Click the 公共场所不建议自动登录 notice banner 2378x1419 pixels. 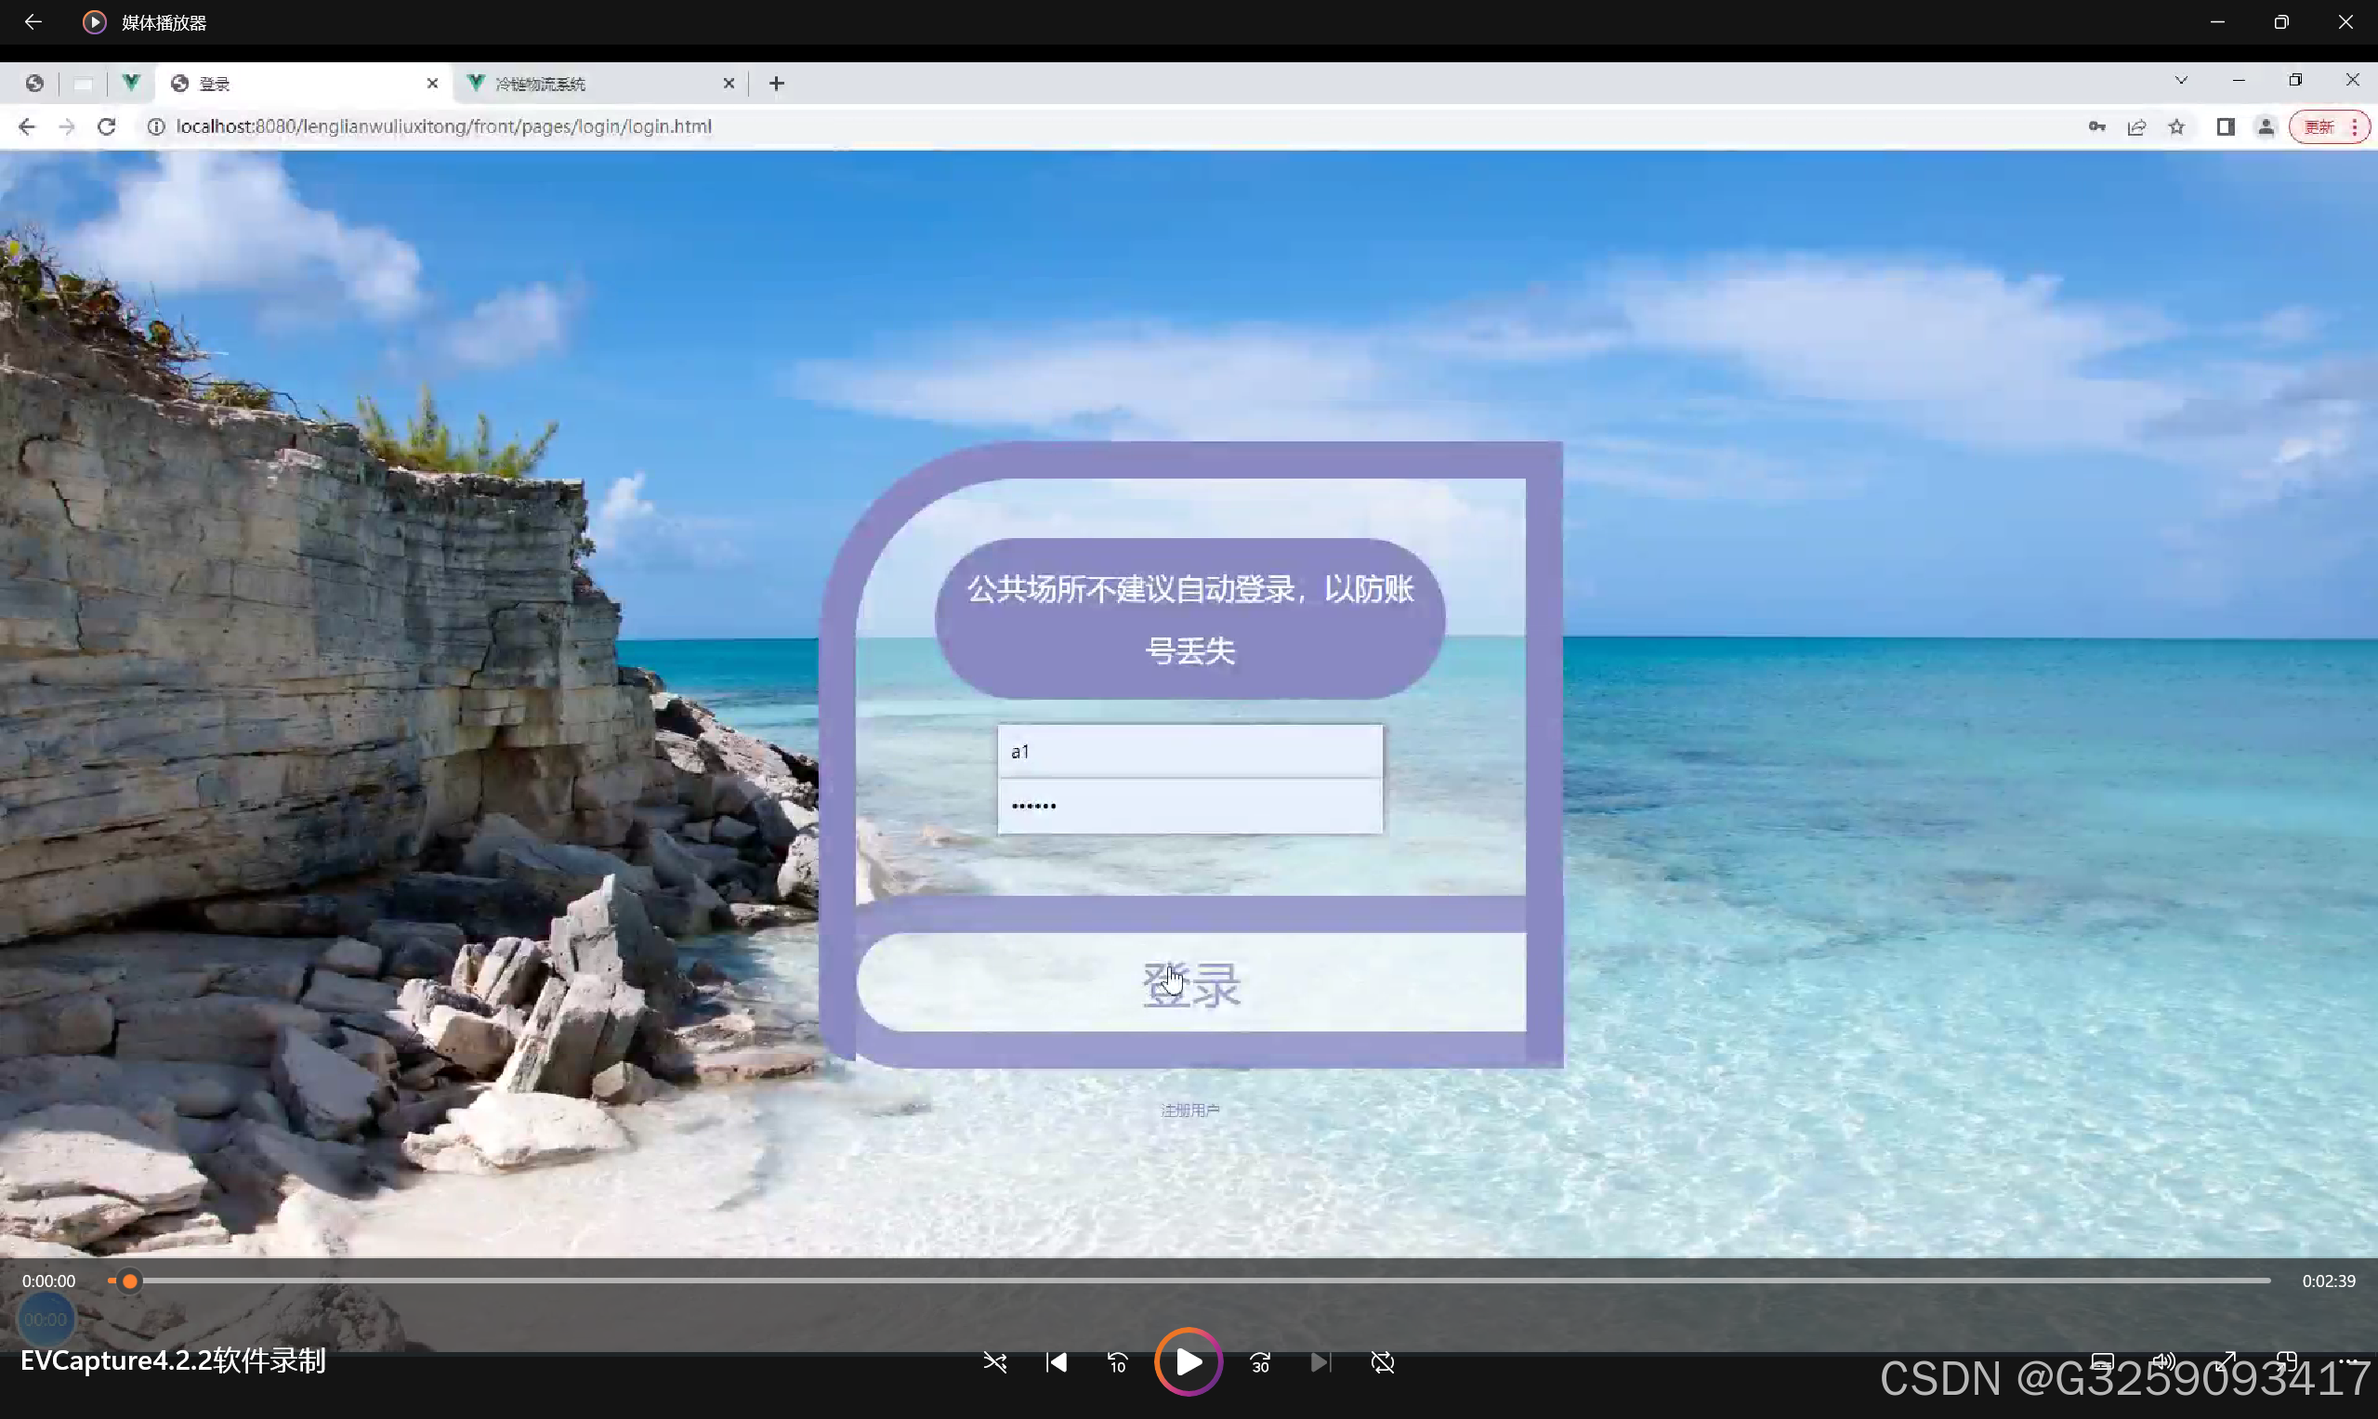[x=1190, y=619]
